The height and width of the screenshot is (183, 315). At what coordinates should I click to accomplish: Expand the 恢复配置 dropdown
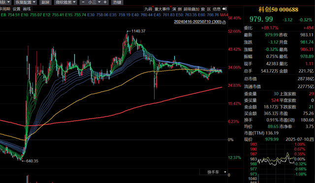tap(25, 2)
